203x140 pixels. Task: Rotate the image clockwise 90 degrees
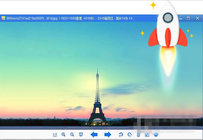(x=130, y=134)
